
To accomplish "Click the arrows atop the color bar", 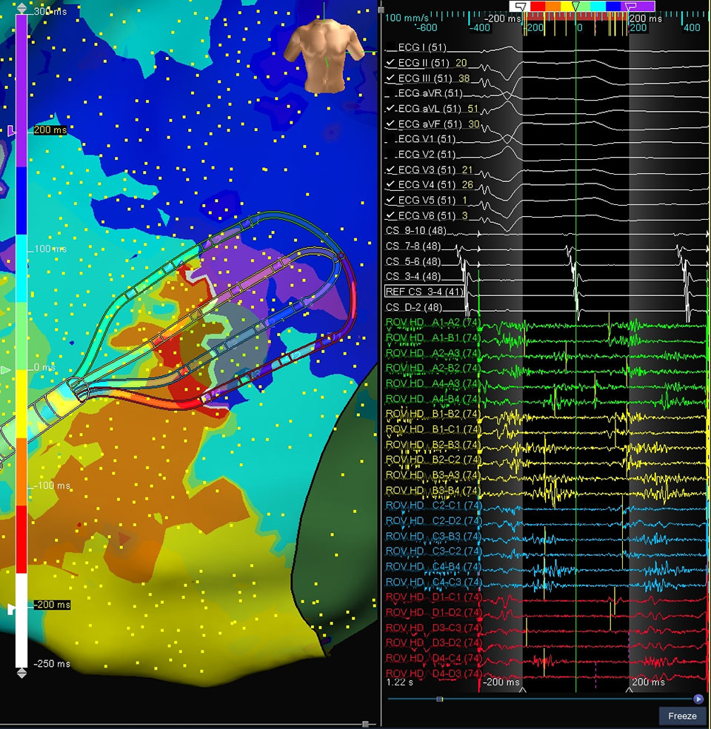I will [21, 9].
